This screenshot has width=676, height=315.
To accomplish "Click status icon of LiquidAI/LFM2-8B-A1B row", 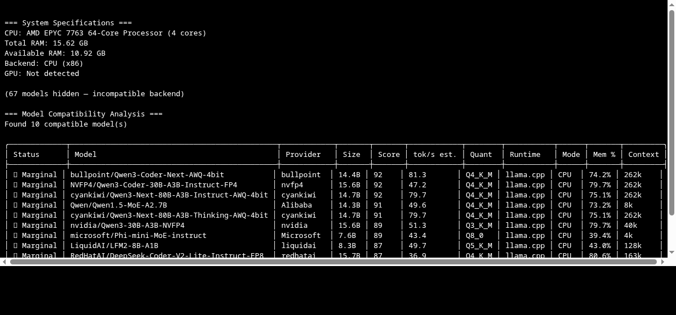I will [16, 246].
